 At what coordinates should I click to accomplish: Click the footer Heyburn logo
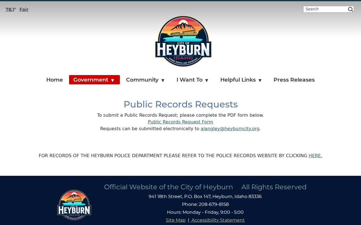[x=74, y=205]
